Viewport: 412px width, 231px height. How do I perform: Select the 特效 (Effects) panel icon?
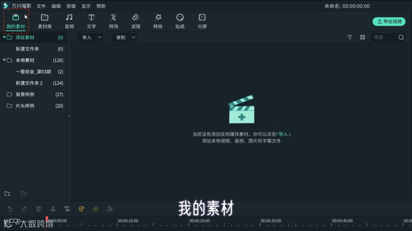(158, 21)
